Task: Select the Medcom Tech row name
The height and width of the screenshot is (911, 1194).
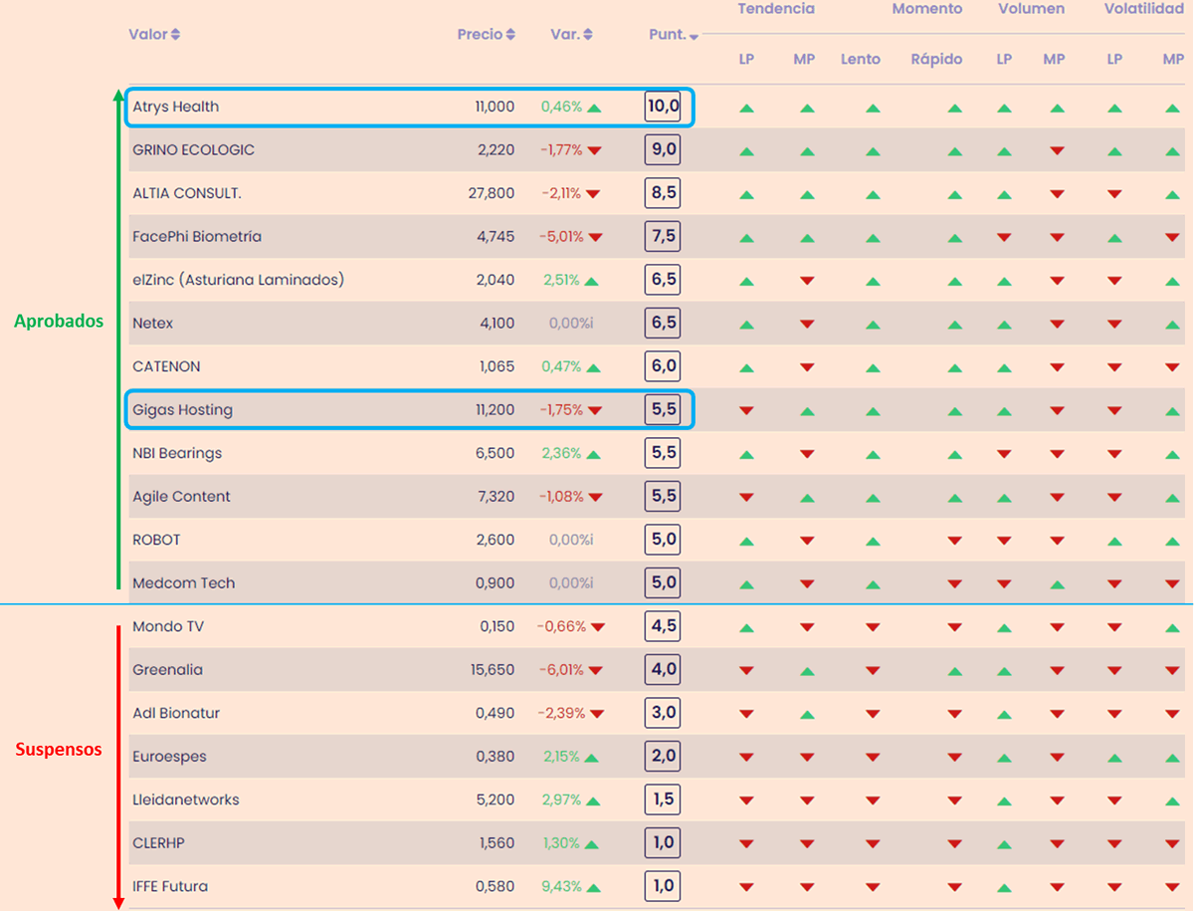Action: coord(184,583)
